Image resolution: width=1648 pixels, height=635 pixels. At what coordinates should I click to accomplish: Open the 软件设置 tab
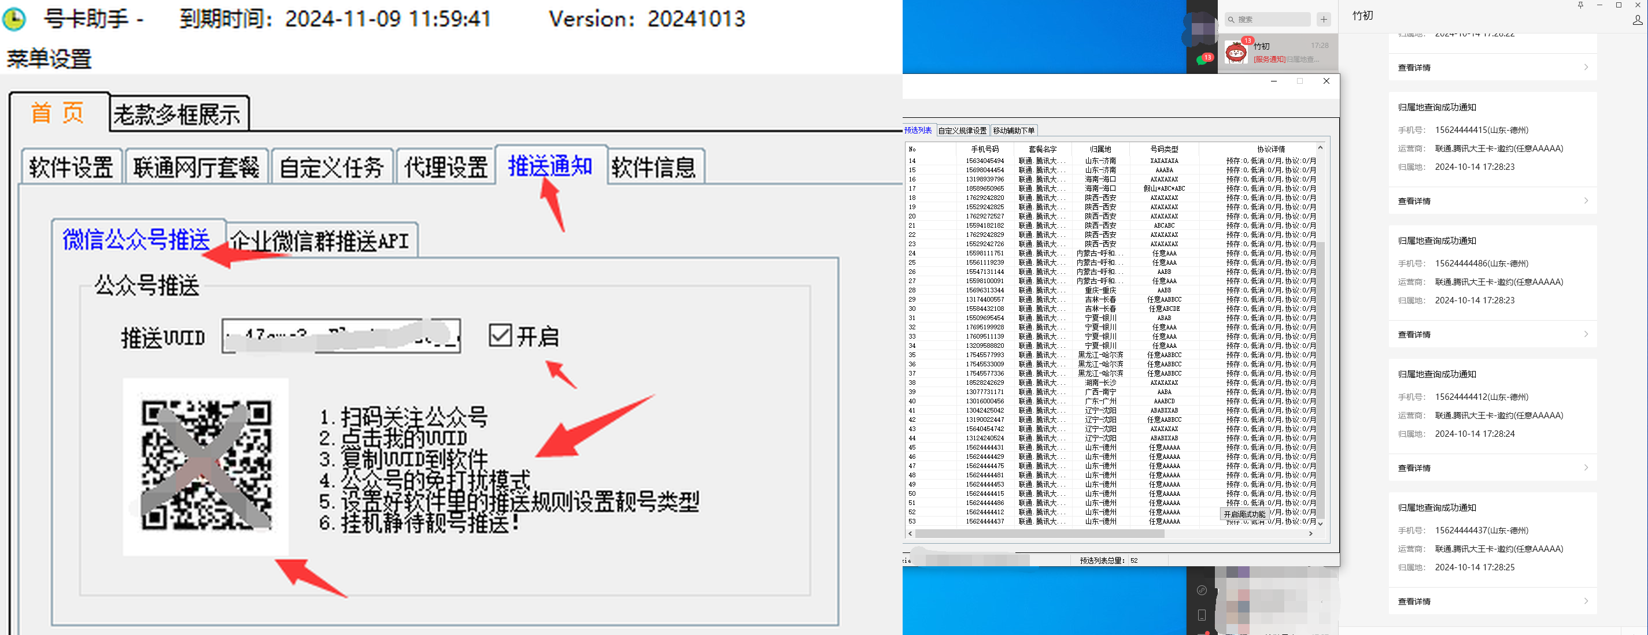(71, 168)
